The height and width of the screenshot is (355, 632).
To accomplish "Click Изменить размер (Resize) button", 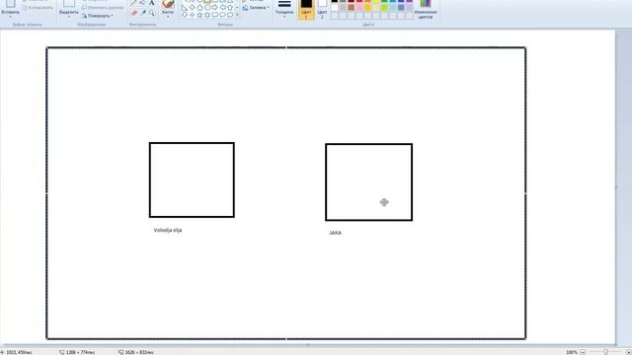I will click(x=102, y=8).
